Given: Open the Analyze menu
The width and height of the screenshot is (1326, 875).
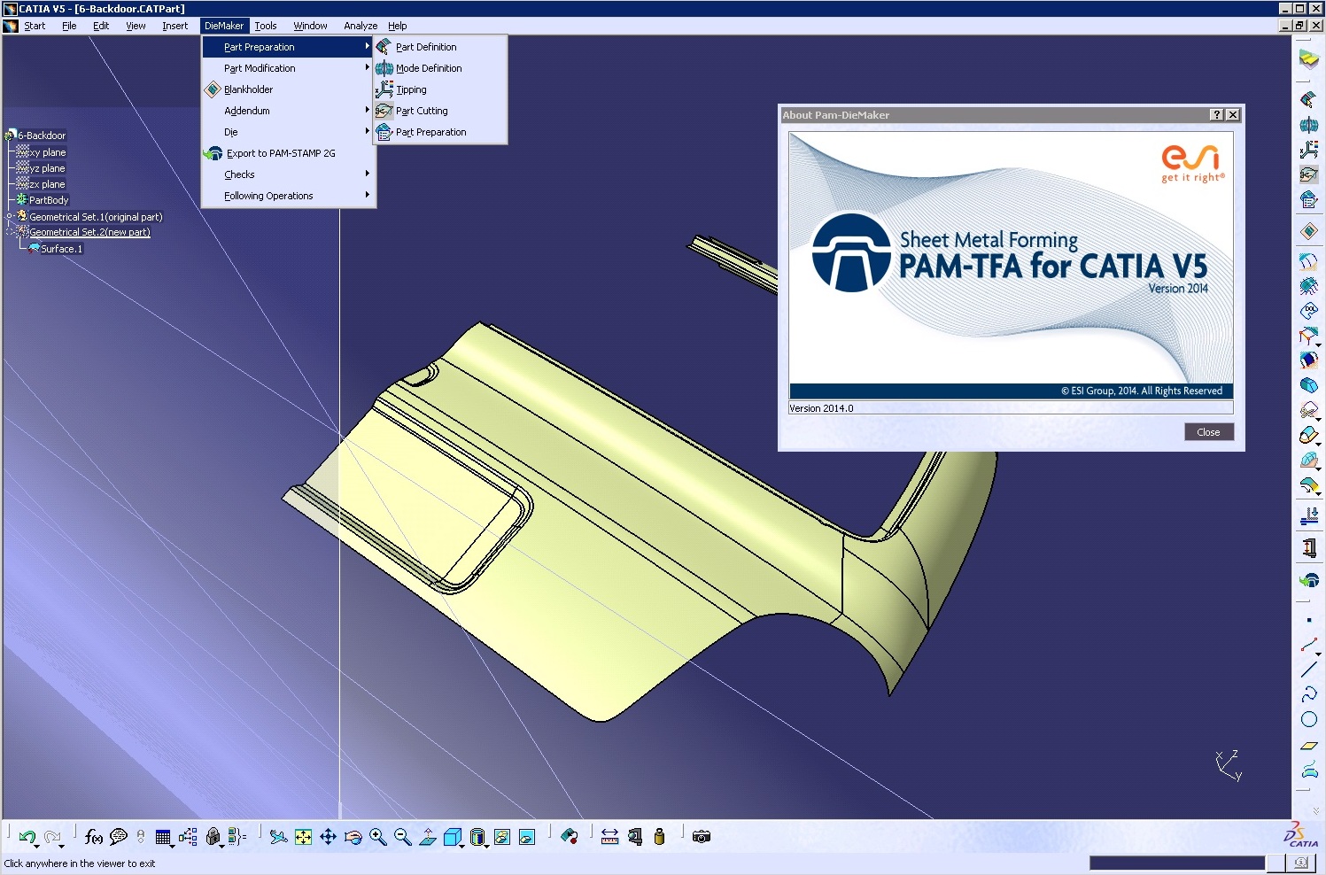Looking at the screenshot, I should tap(361, 26).
